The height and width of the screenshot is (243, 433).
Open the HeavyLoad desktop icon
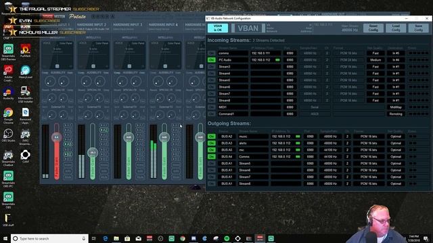click(26, 72)
